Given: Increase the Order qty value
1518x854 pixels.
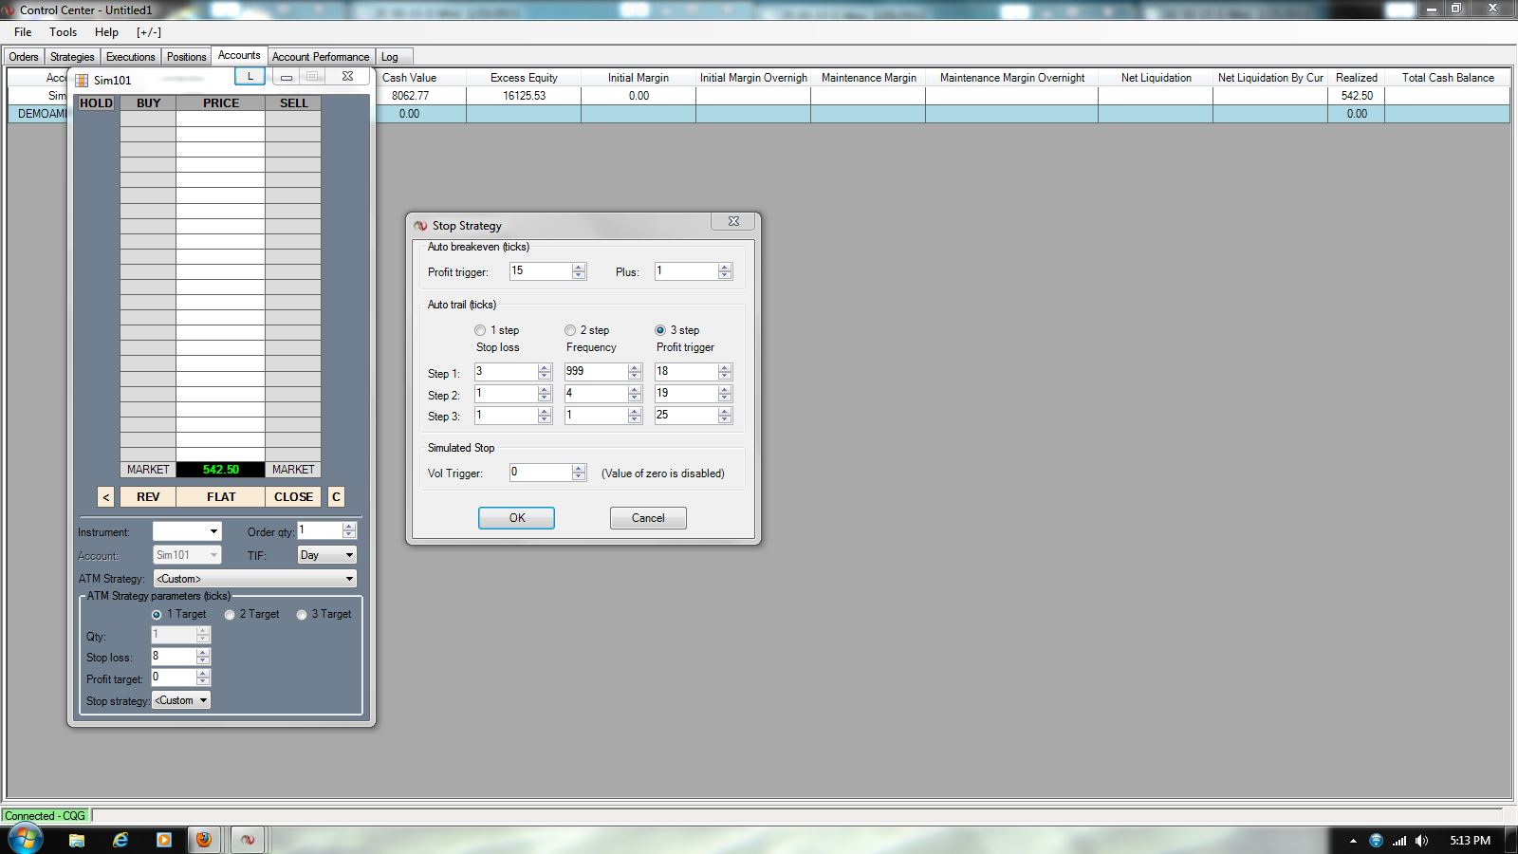Looking at the screenshot, I should (x=349, y=527).
